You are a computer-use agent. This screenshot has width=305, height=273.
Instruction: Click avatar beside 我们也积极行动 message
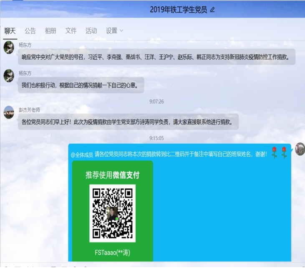click(x=9, y=76)
